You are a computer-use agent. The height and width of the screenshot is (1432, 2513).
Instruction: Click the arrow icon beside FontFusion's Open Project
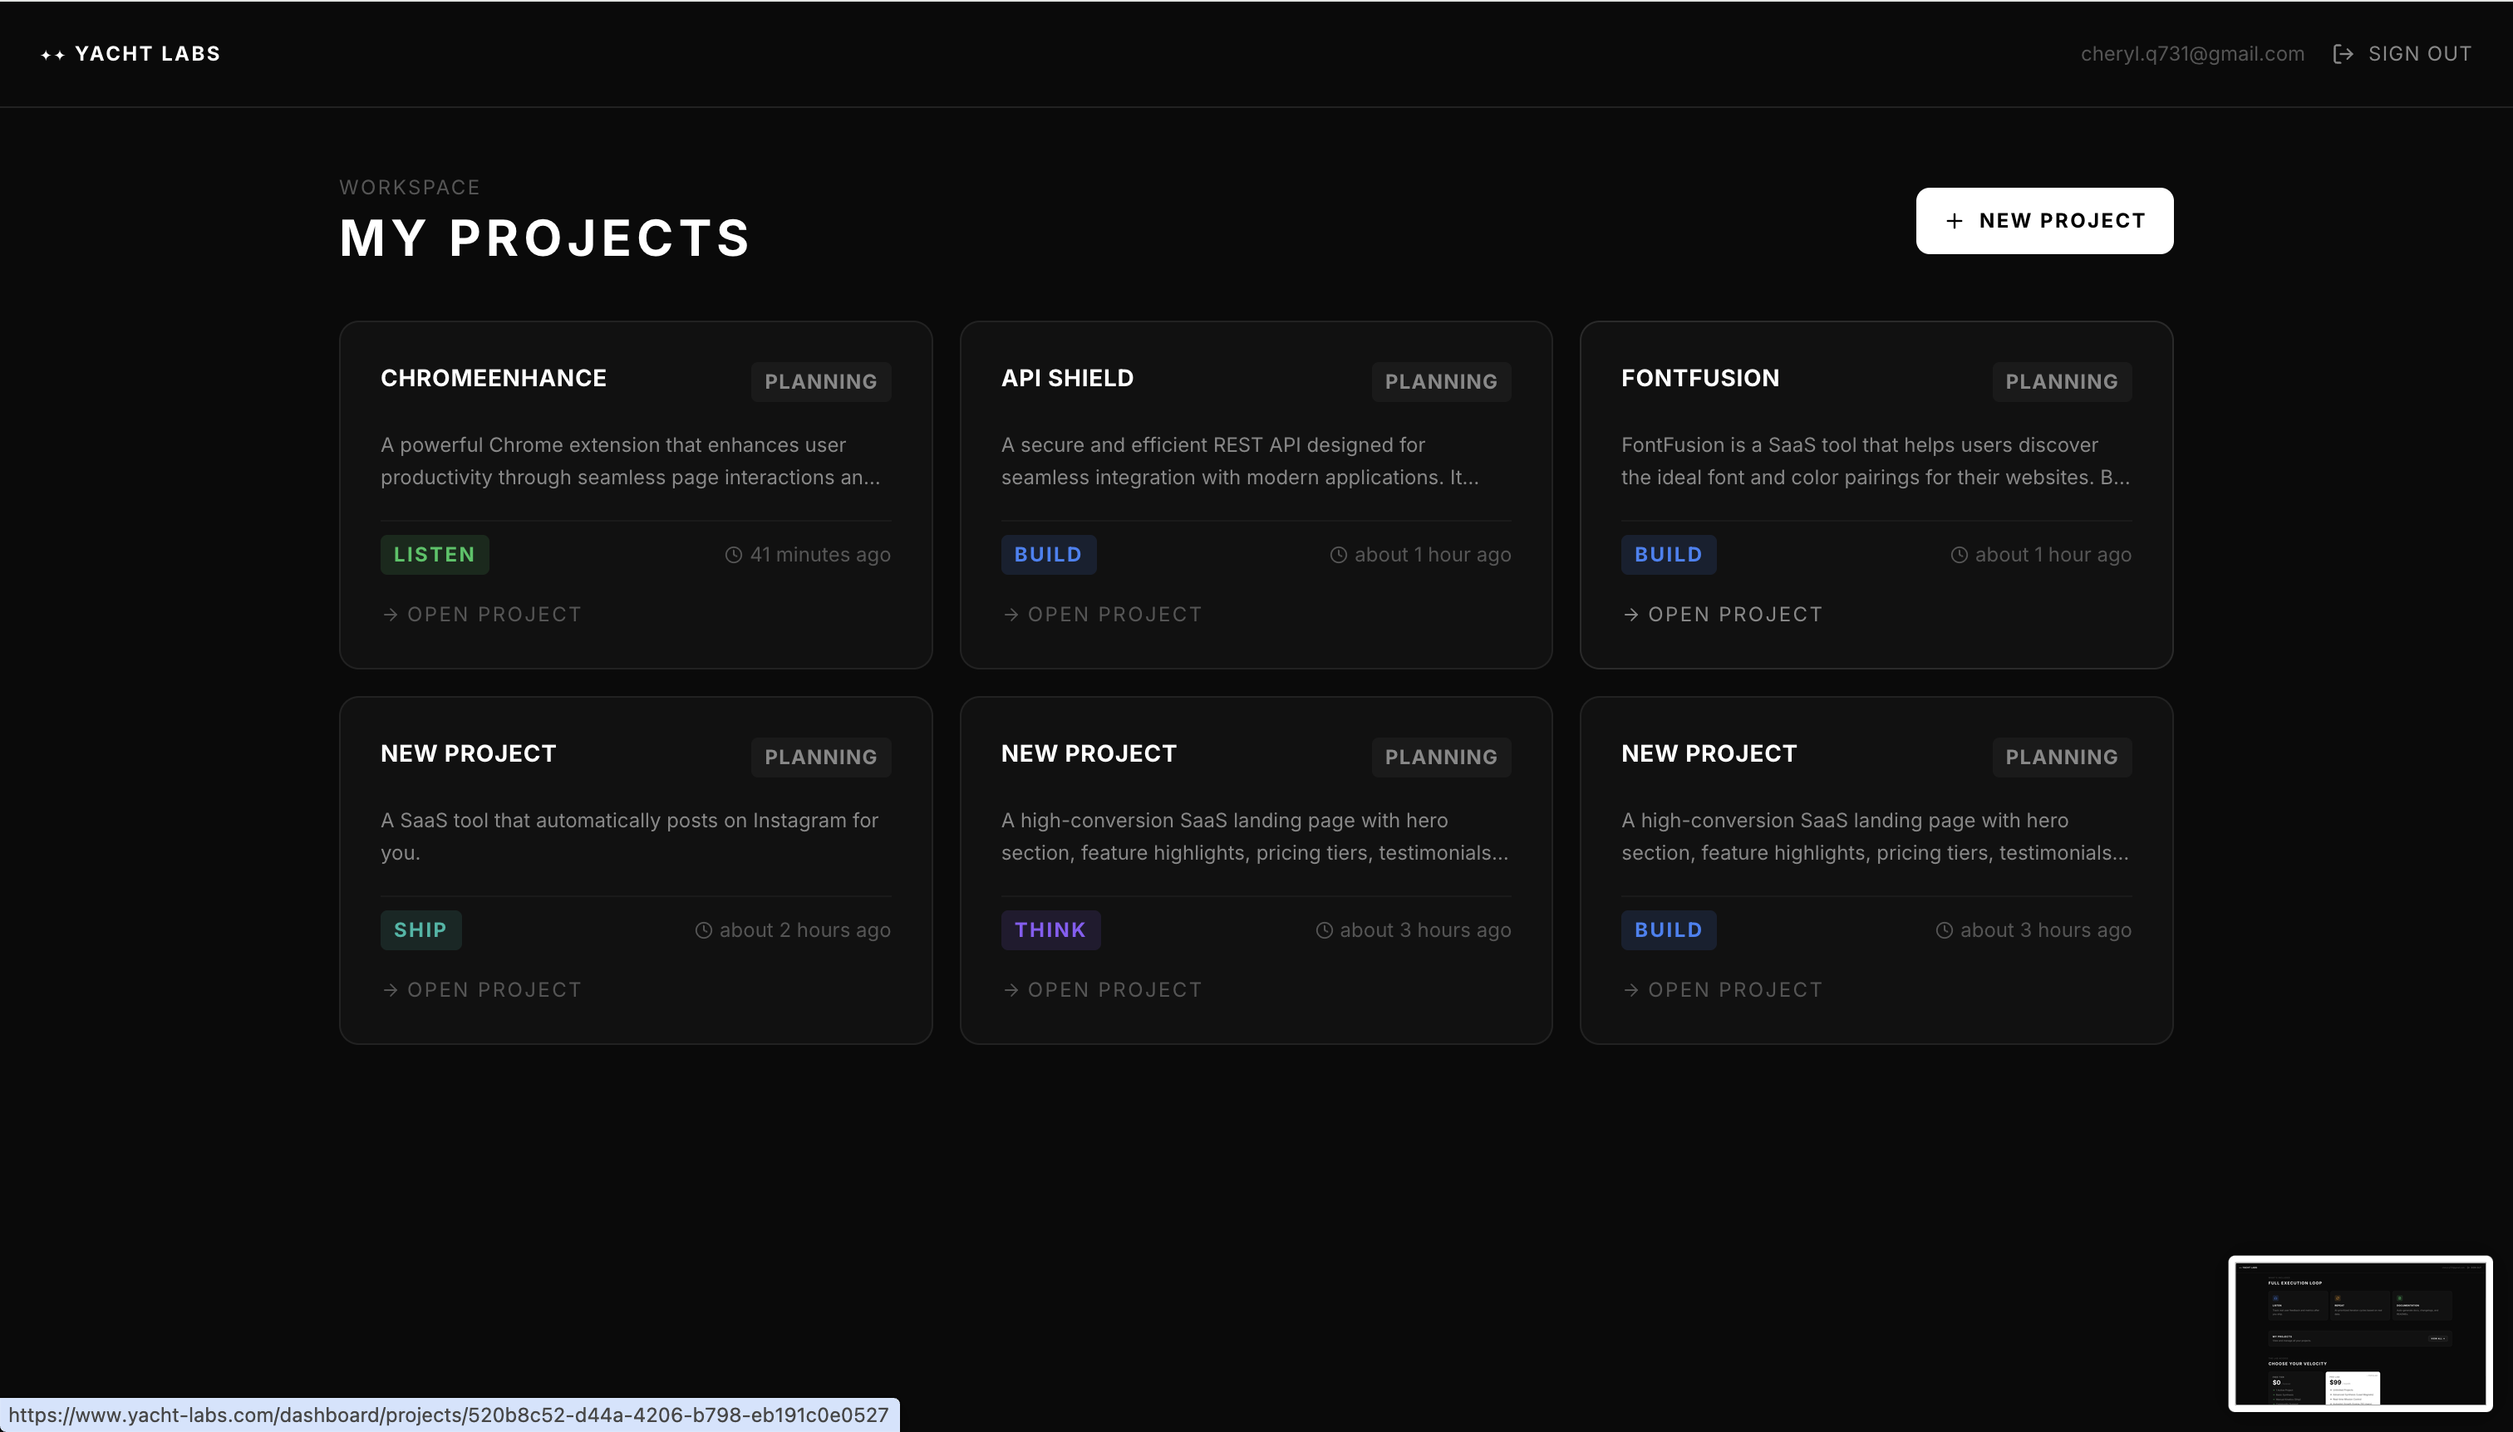pos(1630,614)
